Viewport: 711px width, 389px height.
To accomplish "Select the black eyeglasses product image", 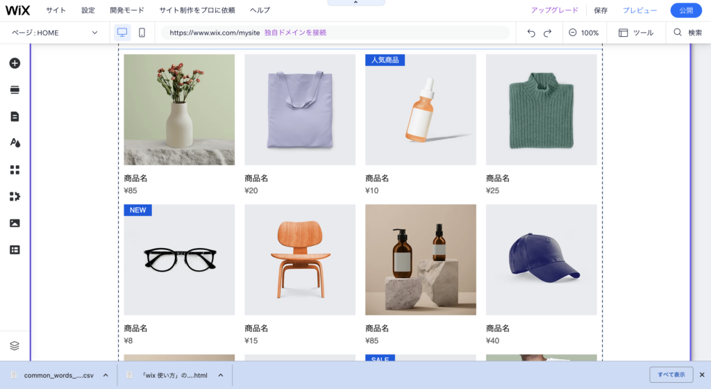I will click(x=179, y=260).
